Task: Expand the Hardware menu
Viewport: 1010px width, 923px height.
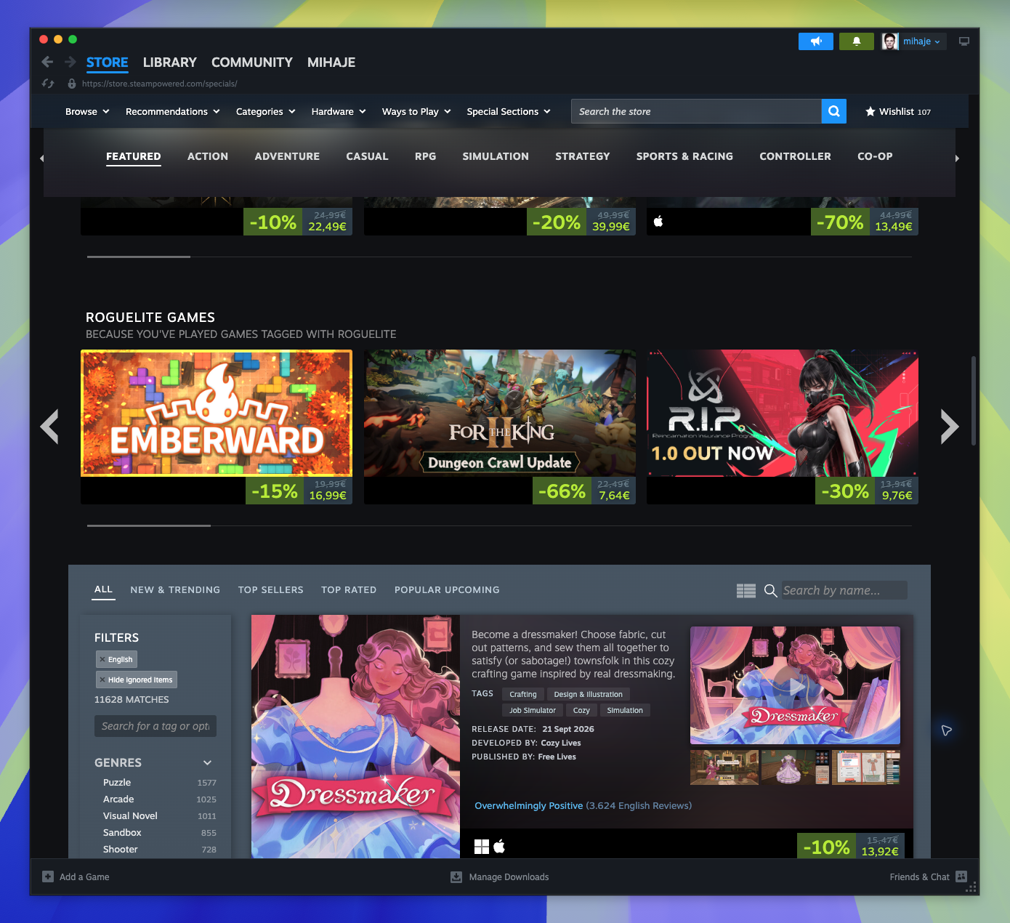Action: click(339, 111)
